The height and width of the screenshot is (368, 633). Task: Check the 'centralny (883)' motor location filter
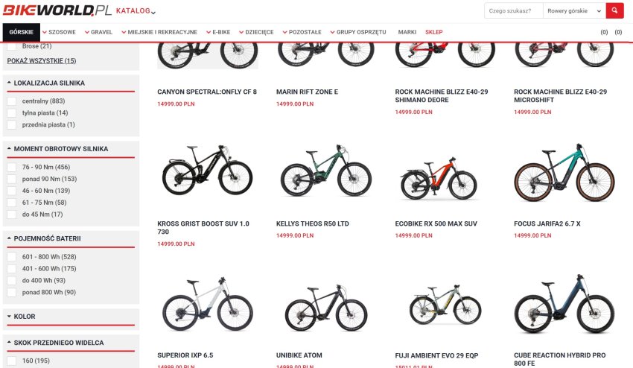point(12,101)
